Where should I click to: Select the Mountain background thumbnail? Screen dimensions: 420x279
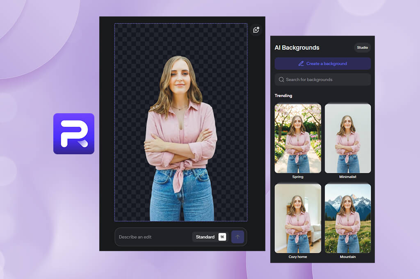pyautogui.click(x=348, y=218)
